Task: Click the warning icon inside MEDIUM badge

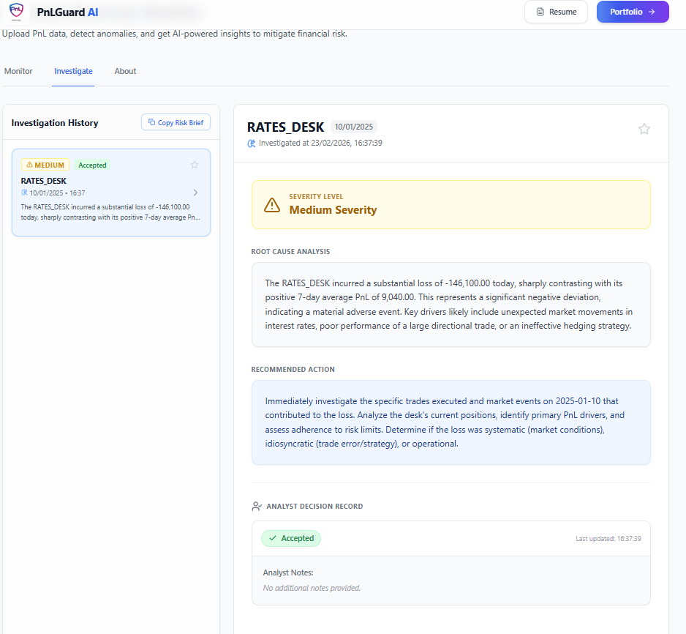Action: click(29, 165)
